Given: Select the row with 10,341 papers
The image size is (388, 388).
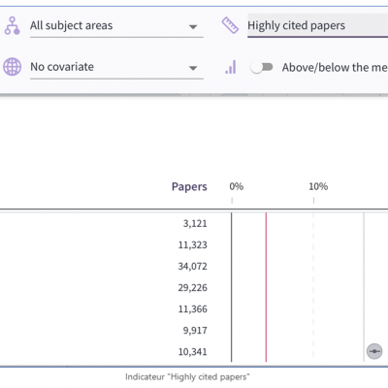Looking at the screenshot, I should click(194, 351).
